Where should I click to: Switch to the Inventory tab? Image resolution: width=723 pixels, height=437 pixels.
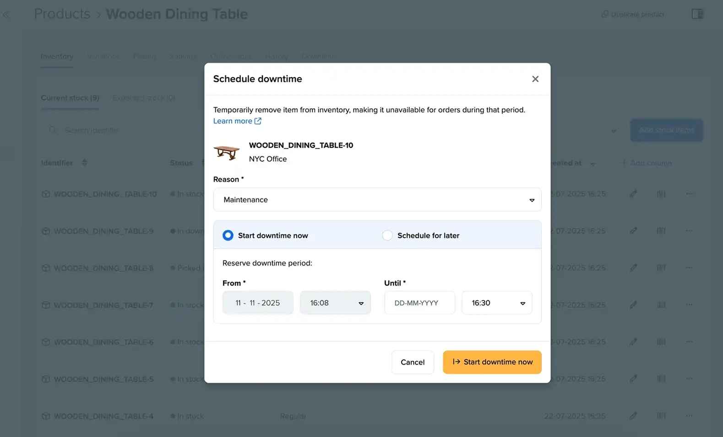[57, 57]
